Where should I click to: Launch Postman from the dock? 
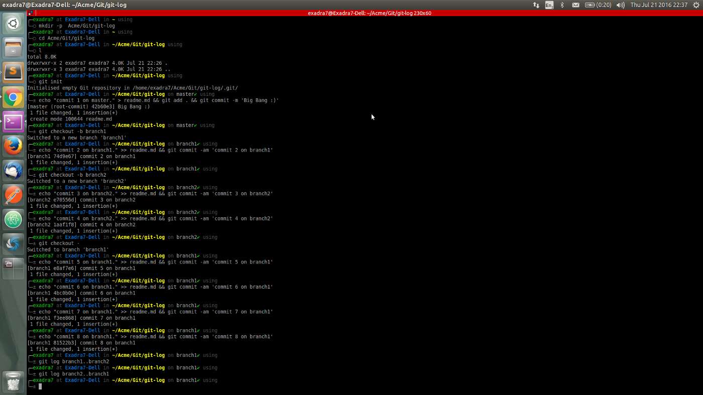coord(13,194)
